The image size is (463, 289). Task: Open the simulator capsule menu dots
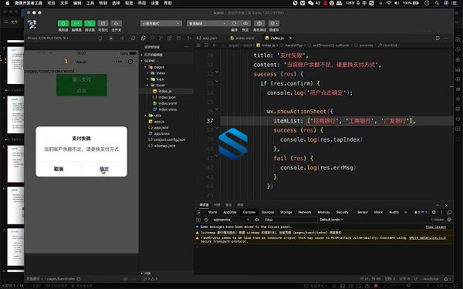pos(119,62)
